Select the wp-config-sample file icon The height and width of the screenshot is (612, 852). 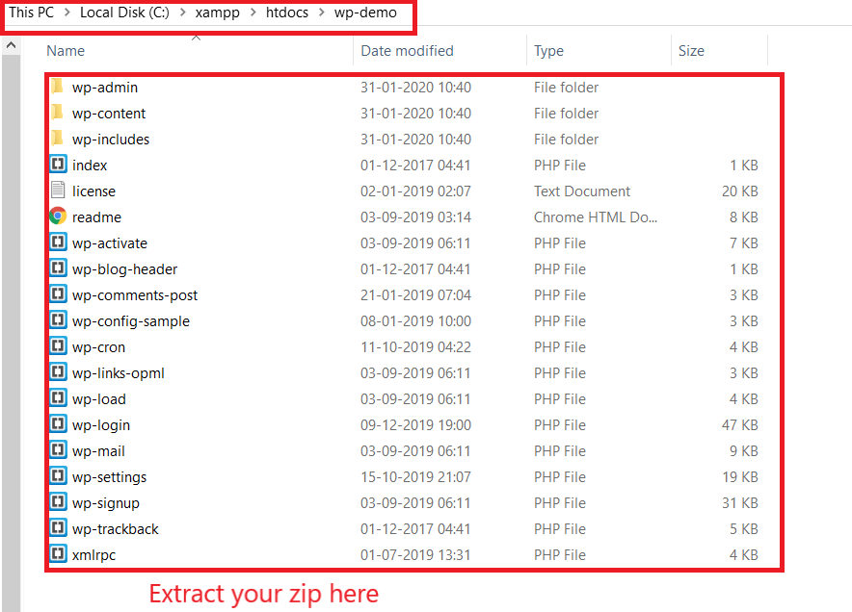58,320
